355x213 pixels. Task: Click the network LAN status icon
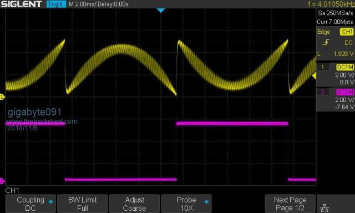tap(324, 207)
